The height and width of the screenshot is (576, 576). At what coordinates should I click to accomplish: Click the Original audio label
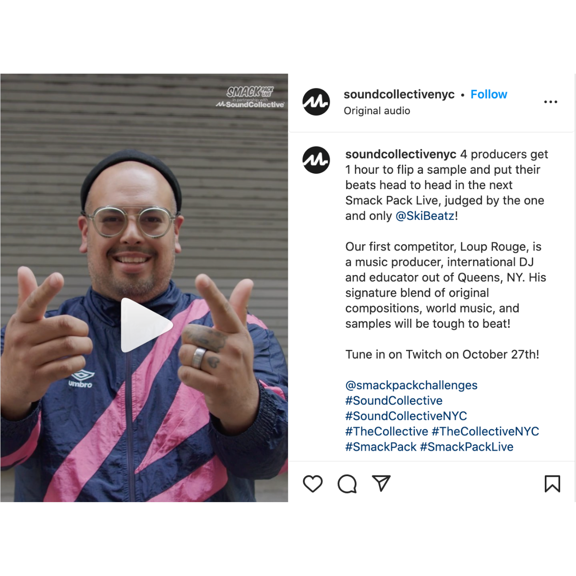[377, 111]
